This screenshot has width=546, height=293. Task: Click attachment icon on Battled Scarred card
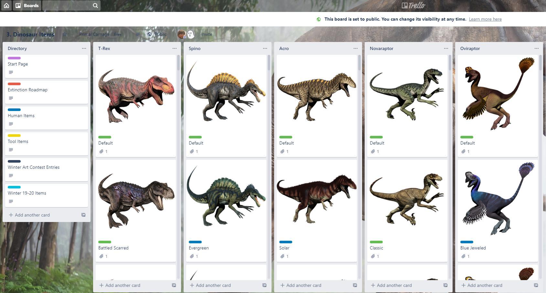(101, 256)
